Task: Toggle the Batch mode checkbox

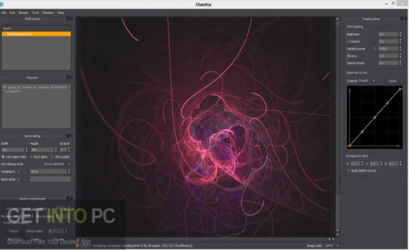Action: [x=19, y=179]
